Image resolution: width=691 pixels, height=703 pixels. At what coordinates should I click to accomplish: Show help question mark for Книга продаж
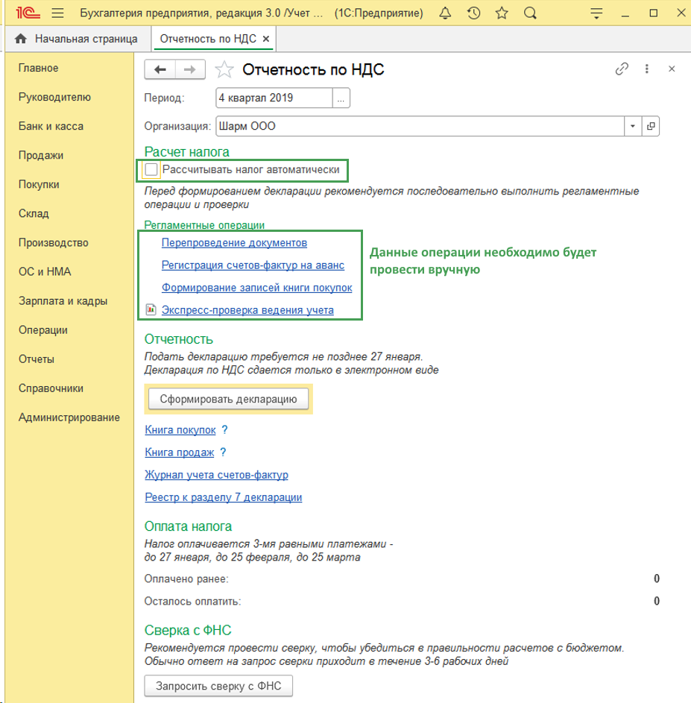[x=223, y=452]
